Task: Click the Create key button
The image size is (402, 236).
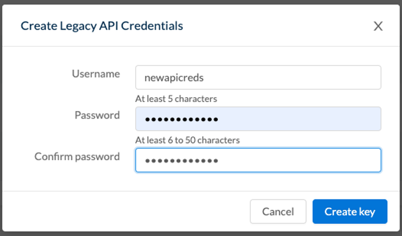Action: click(x=349, y=211)
